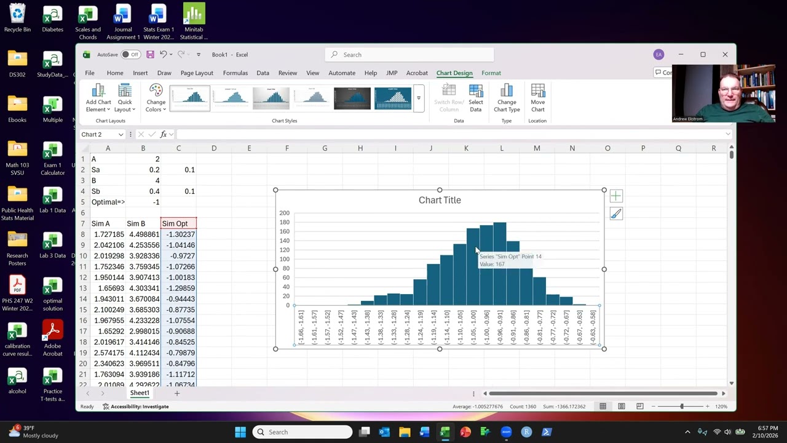This screenshot has height=443, width=787.
Task: Click the account avatar EA
Action: click(x=658, y=55)
